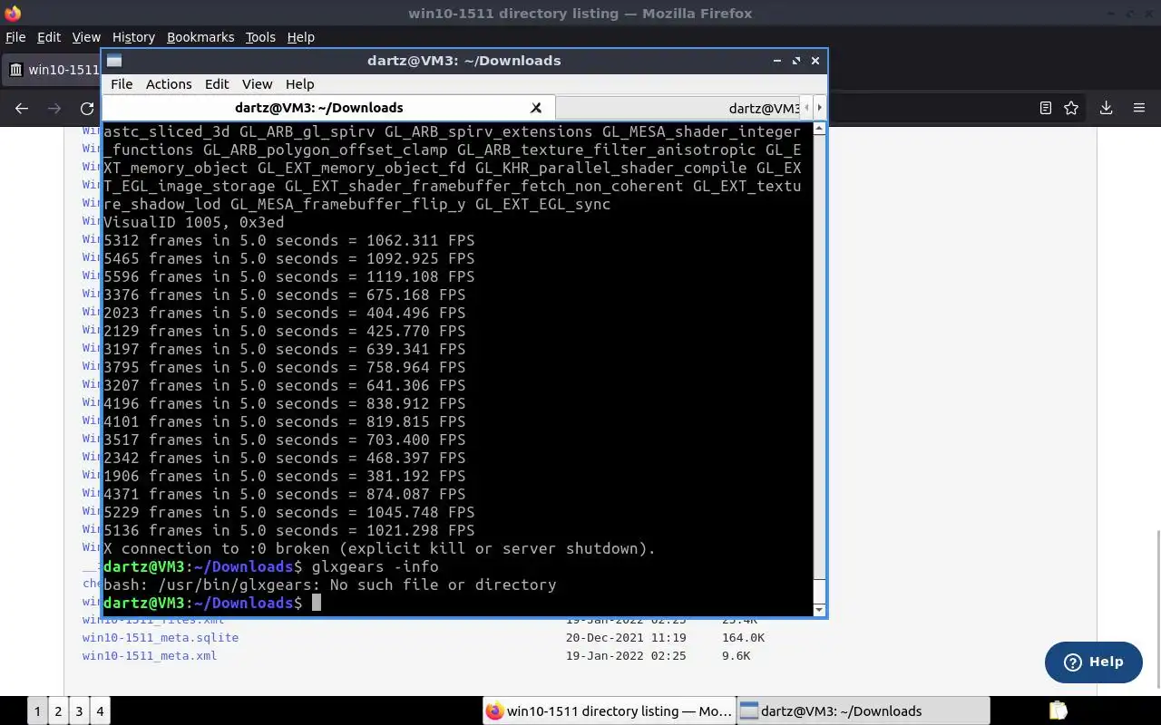Viewport: 1161px width, 725px height.
Task: Click the 164.0K file size text
Action: pos(743,637)
